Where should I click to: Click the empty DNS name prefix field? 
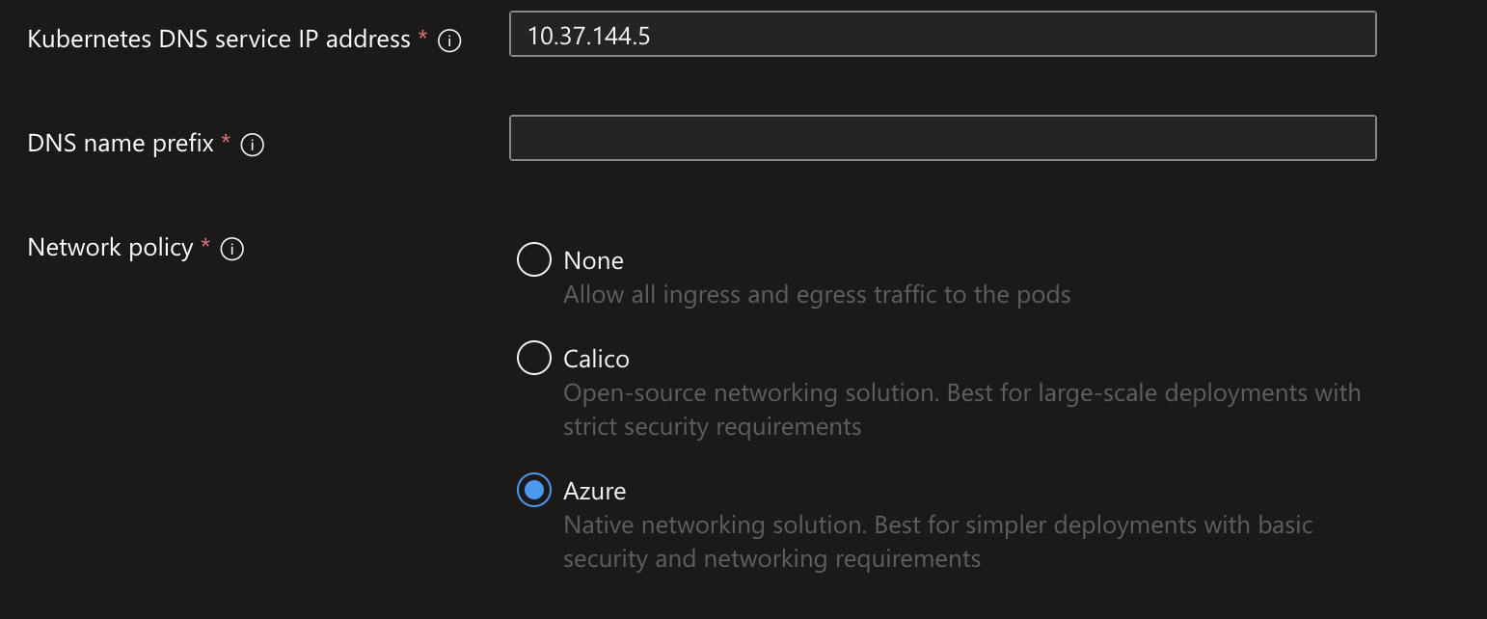click(x=942, y=138)
